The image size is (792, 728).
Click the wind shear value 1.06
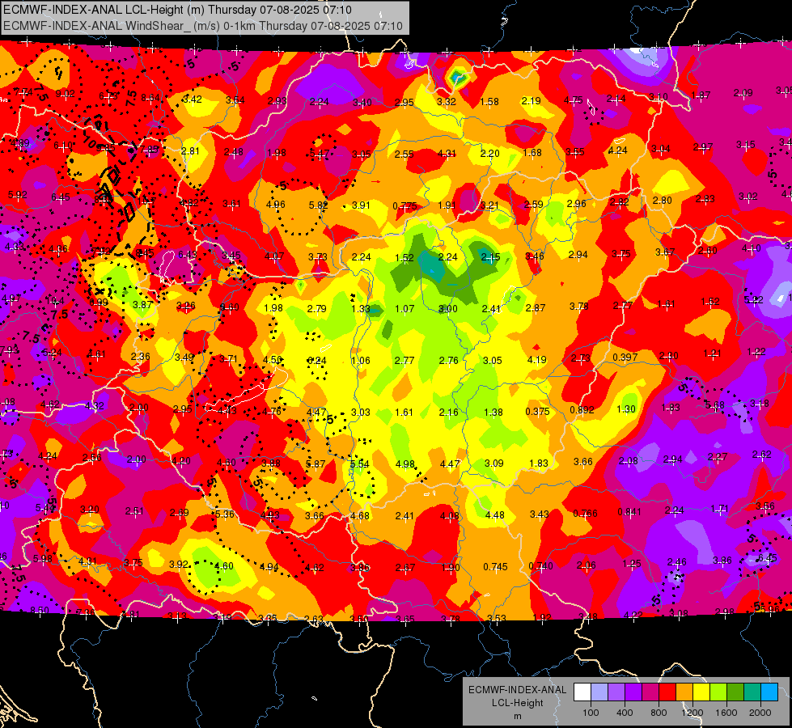point(360,360)
